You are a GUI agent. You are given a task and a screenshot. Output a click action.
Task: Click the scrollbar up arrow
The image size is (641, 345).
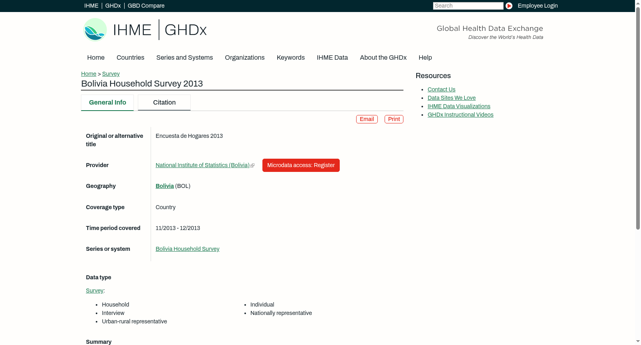[x=638, y=3]
